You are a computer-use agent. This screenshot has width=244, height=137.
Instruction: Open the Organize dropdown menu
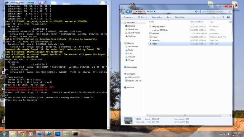(x=128, y=17)
